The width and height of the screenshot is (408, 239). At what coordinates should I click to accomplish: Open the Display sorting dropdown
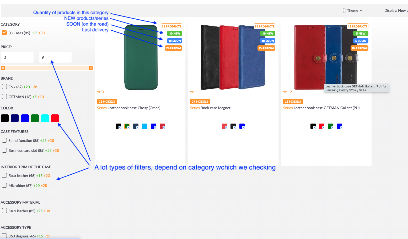[396, 10]
